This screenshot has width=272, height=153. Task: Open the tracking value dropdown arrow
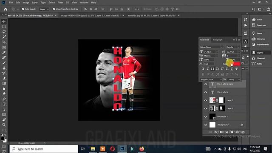coord(239,56)
